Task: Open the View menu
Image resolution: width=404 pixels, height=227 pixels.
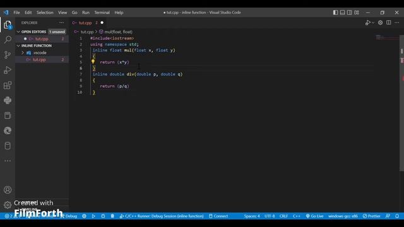Action: (62, 13)
